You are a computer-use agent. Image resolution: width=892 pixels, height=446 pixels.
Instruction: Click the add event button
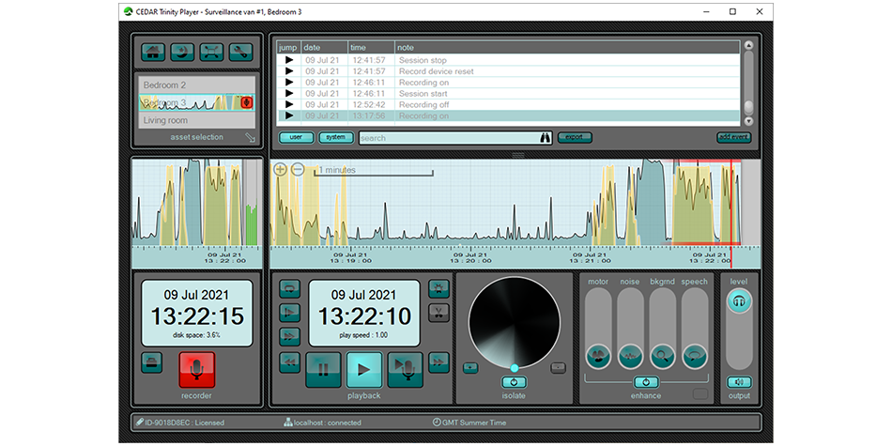point(733,137)
